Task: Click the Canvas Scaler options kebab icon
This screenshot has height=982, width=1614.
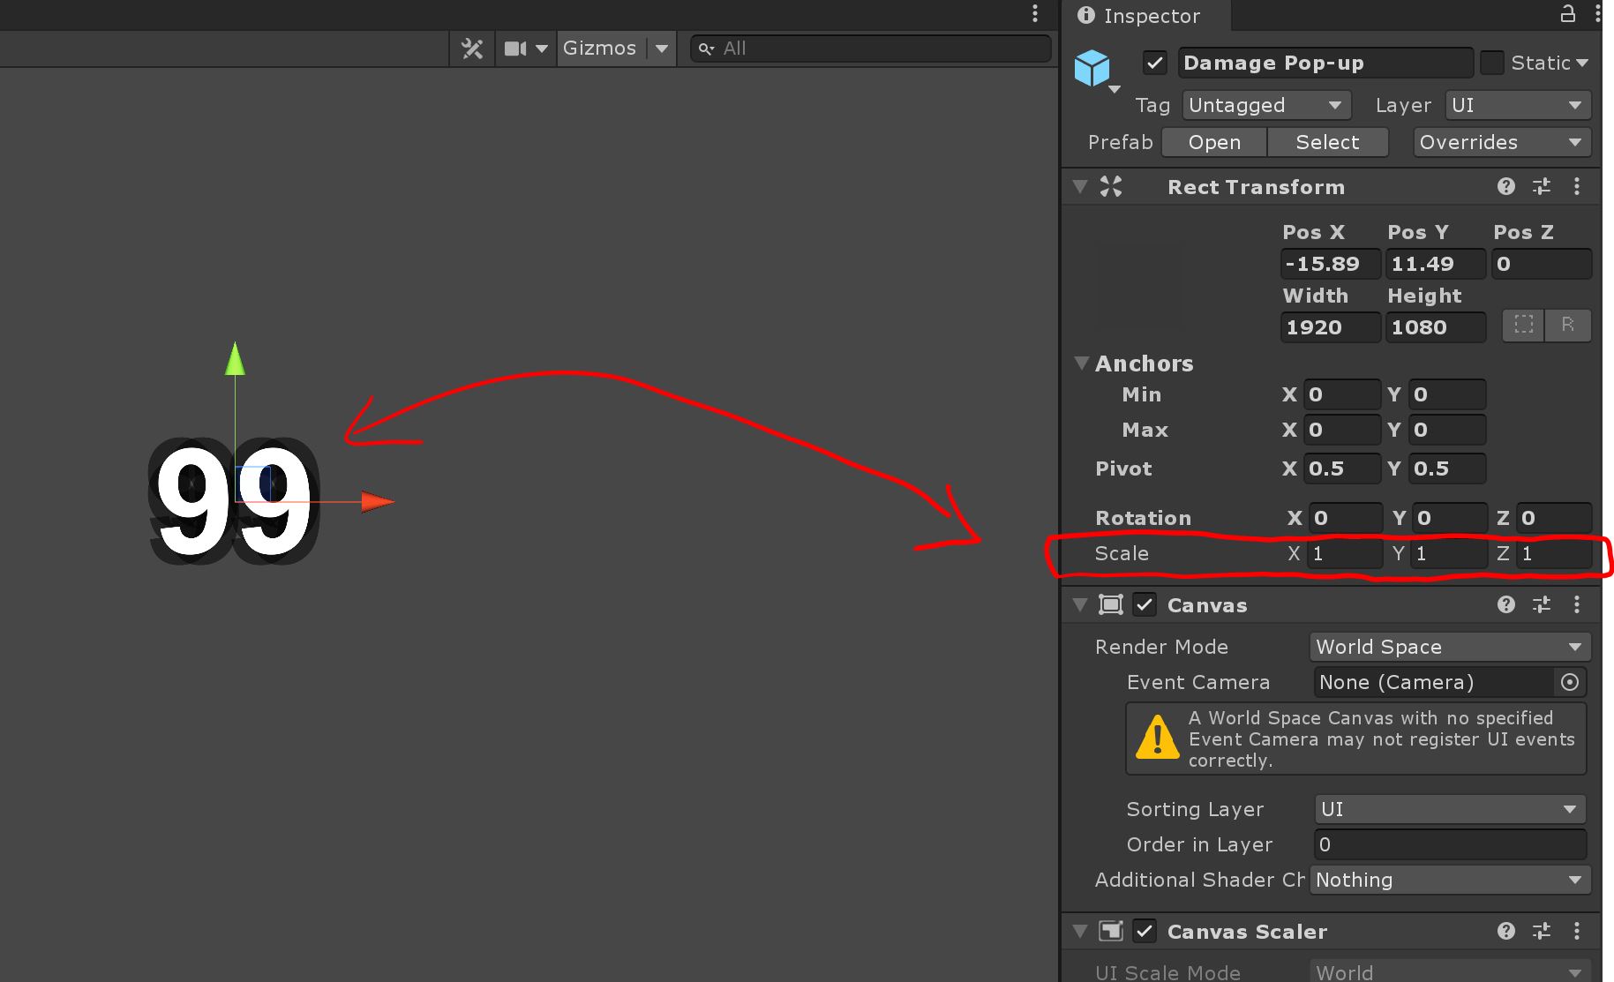Action: (x=1578, y=931)
